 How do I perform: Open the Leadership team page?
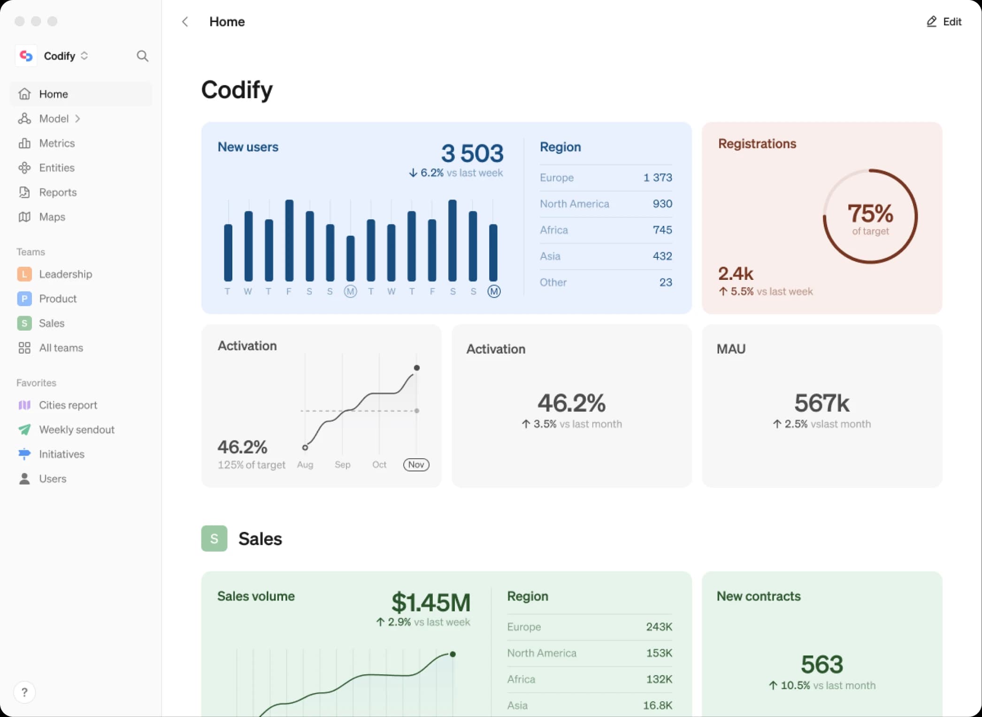click(65, 274)
